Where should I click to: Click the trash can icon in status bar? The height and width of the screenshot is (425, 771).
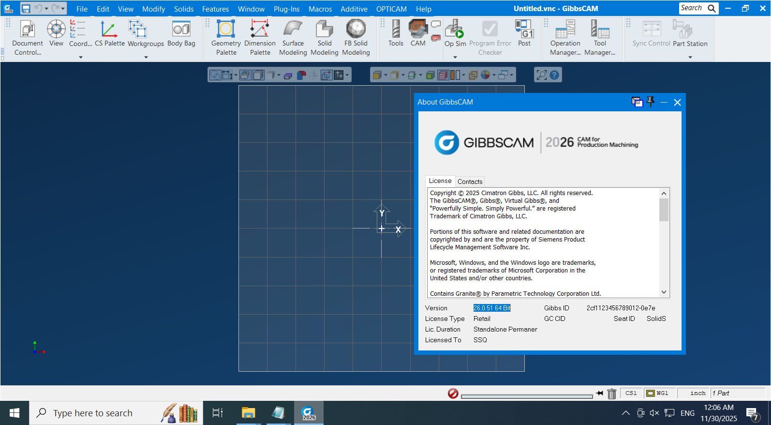click(x=612, y=394)
